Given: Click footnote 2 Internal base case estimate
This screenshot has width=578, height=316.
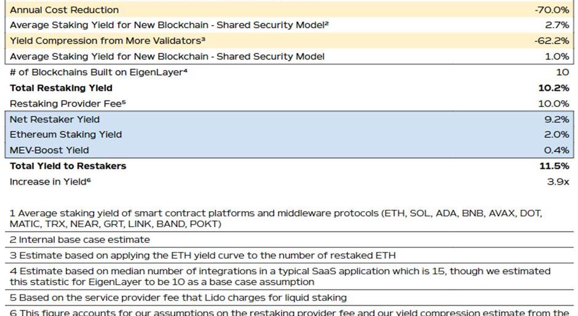Looking at the screenshot, I should [x=79, y=239].
